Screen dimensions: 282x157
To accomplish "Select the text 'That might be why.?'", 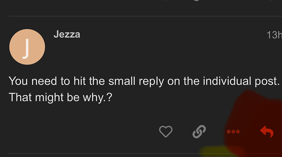I will tap(60, 97).
